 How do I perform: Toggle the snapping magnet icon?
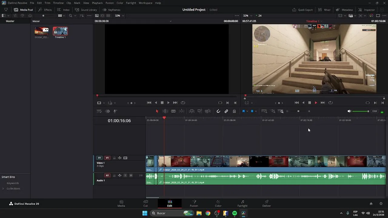(x=218, y=111)
